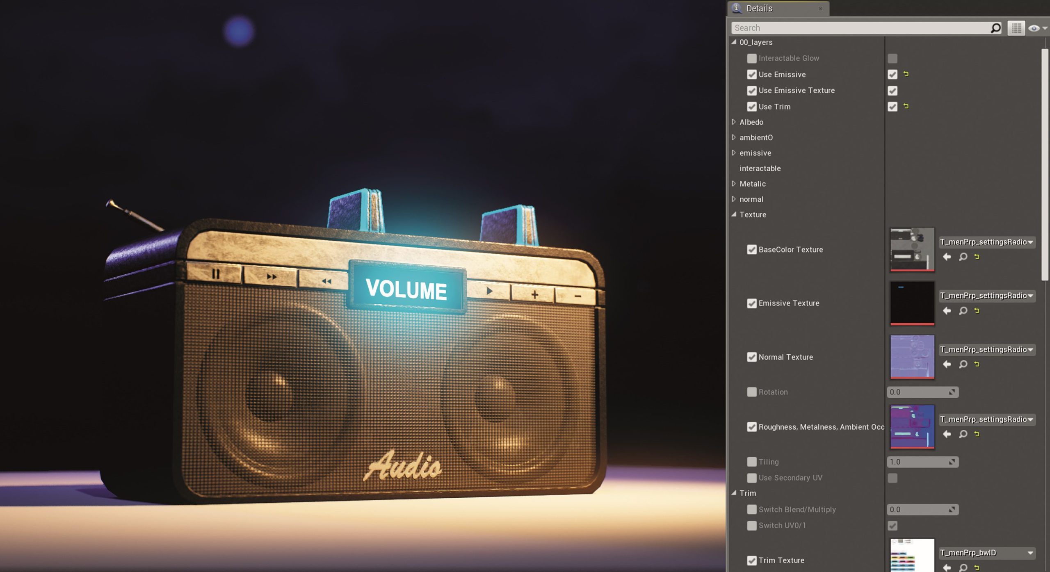The width and height of the screenshot is (1050, 572).
Task: Reset Normal Texture to default yellow arrow
Action: click(977, 364)
